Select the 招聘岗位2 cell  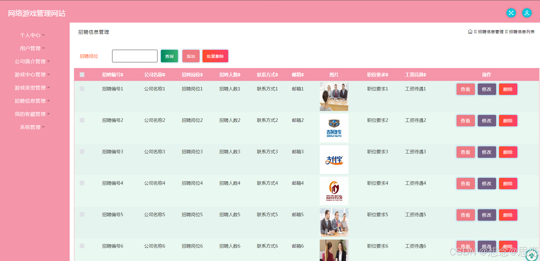pyautogui.click(x=192, y=120)
